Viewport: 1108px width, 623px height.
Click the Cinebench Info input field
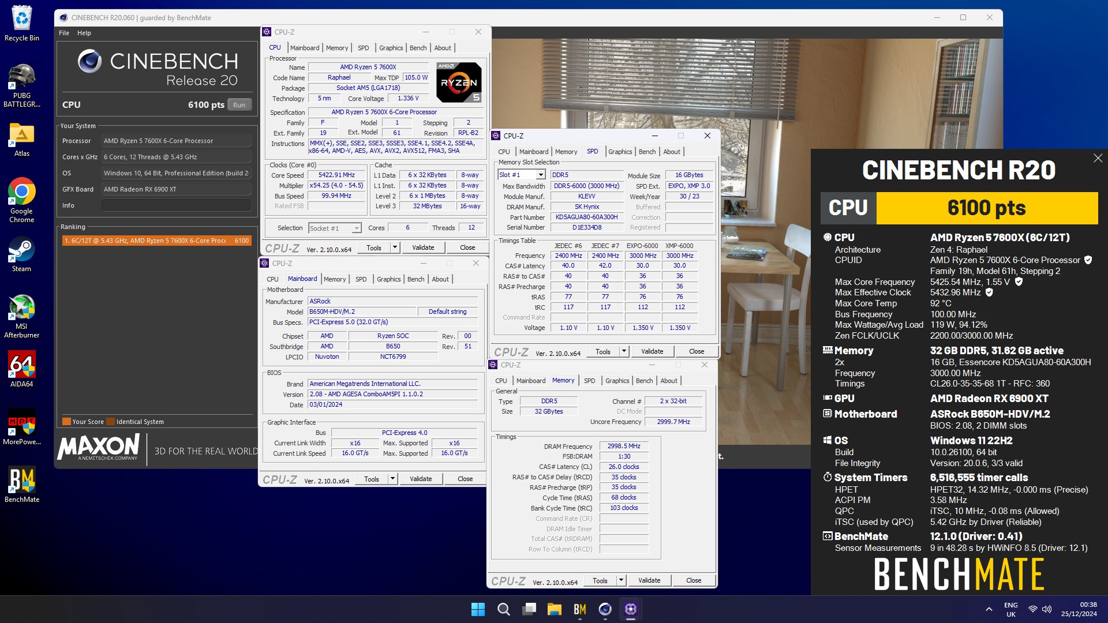coord(176,205)
